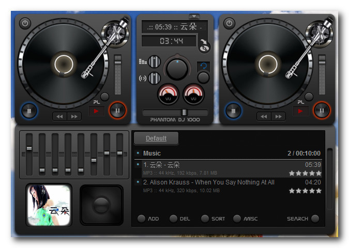Click the ADD button
Viewport: 349px width, 248px height.
click(x=148, y=219)
